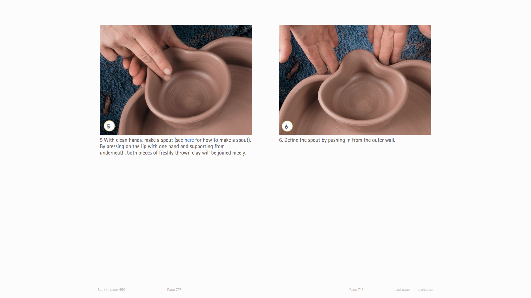Select the word "Define" in step 6 caption
Viewport: 531px width, 298px height.
coord(291,140)
